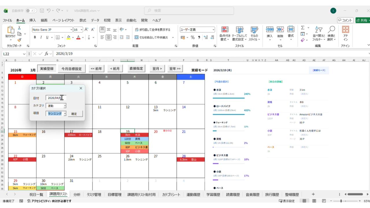Screen dimensions: 370x208
Task: Open Conditional Formatting in ribbon
Action: point(225,34)
